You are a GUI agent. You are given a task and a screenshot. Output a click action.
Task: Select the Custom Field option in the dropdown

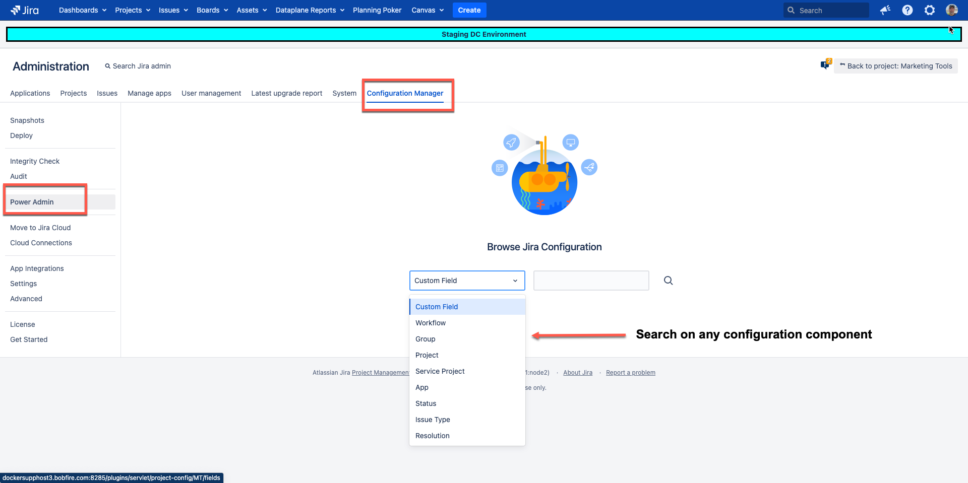(437, 306)
